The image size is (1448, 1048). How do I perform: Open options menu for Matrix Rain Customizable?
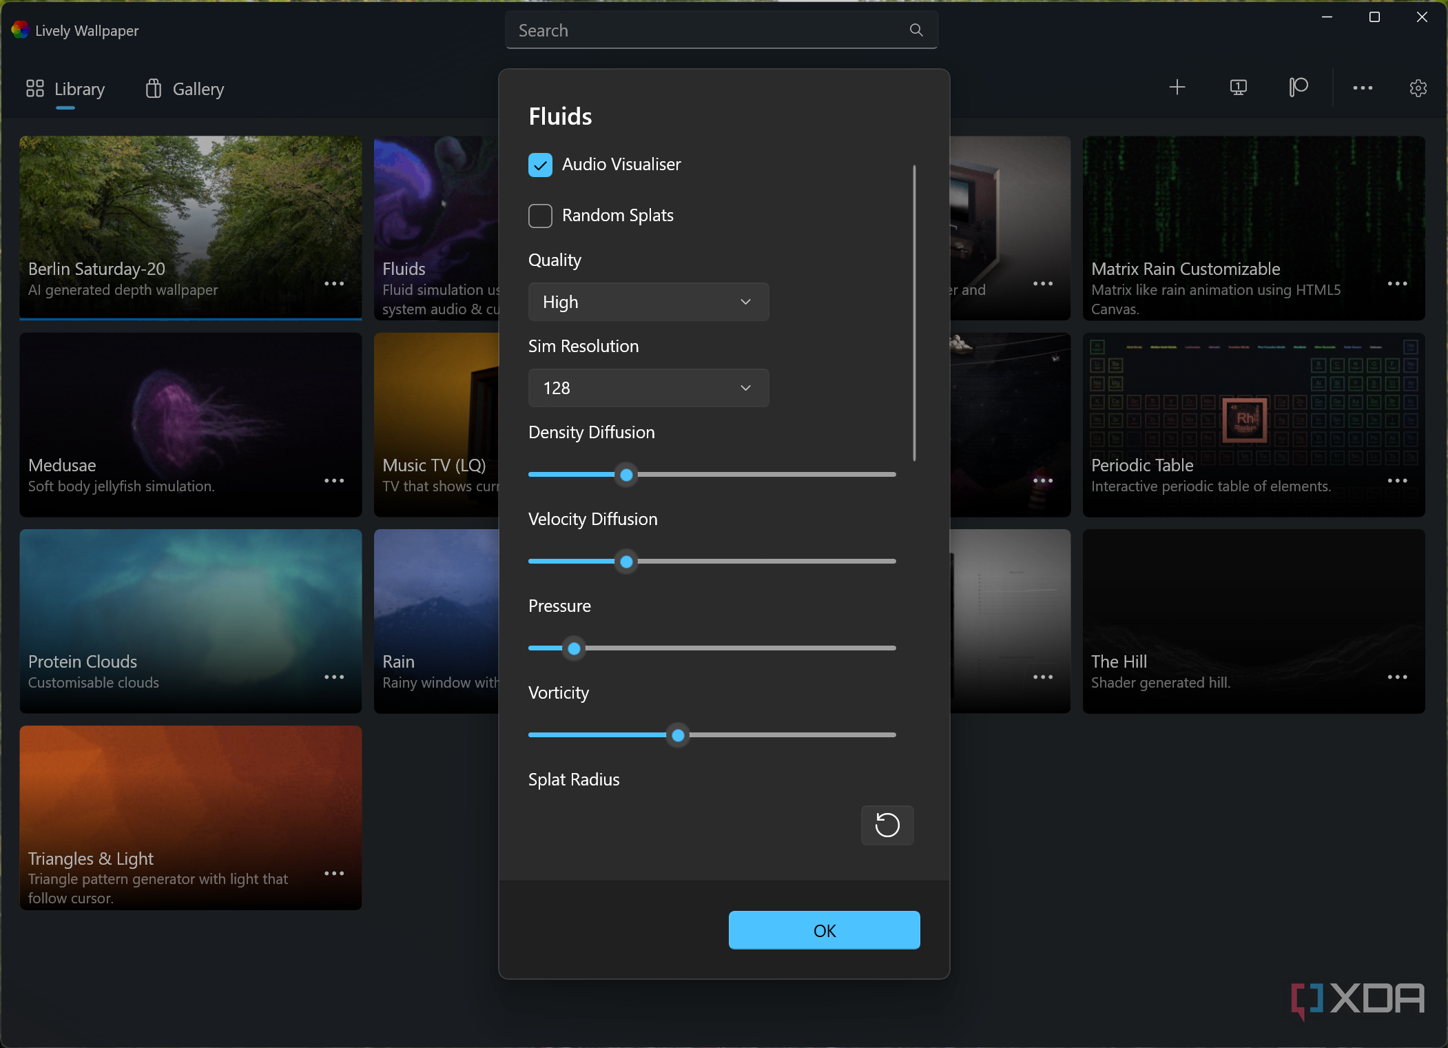click(x=1396, y=284)
